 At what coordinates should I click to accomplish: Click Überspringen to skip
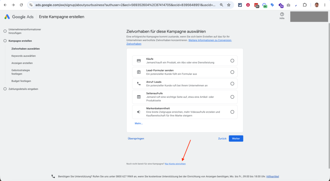(136, 138)
